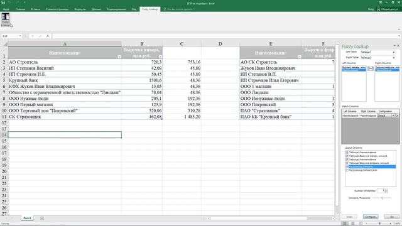The image size is (402, 226).
Task: Toggle the Таблица1.Выручка январь output checkbox
Action: [x=347, y=156]
